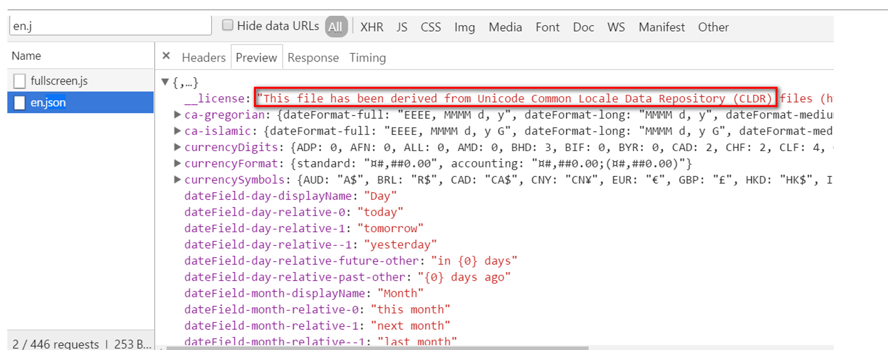Viewport: 888px width, 350px height.
Task: Switch to the Headers tab
Action: pyautogui.click(x=203, y=57)
